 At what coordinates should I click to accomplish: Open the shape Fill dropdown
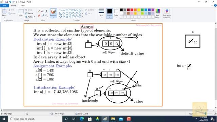click(x=88, y=13)
